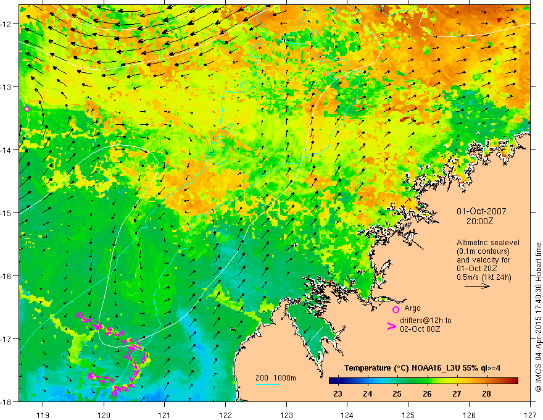
Task: Click latitude axis label '-16'
Action: coord(6,276)
